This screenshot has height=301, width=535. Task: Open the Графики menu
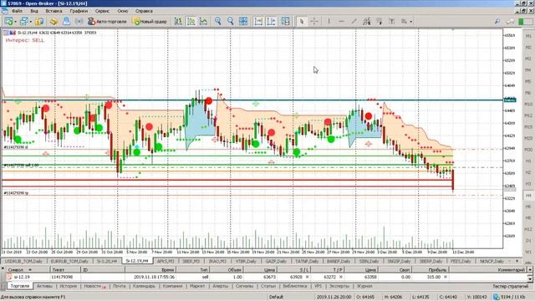click(79, 11)
